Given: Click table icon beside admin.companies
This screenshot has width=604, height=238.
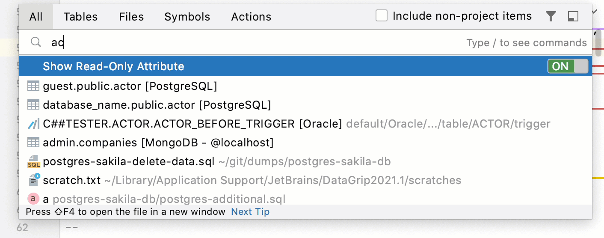Looking at the screenshot, I should point(33,143).
